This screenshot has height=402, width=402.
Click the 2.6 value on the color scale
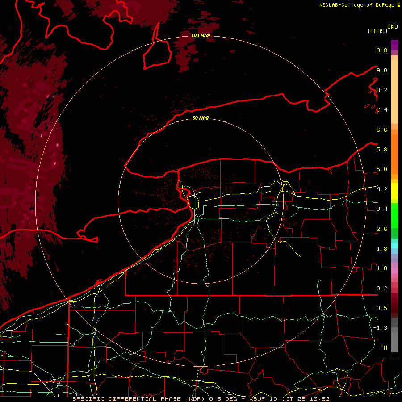click(382, 229)
